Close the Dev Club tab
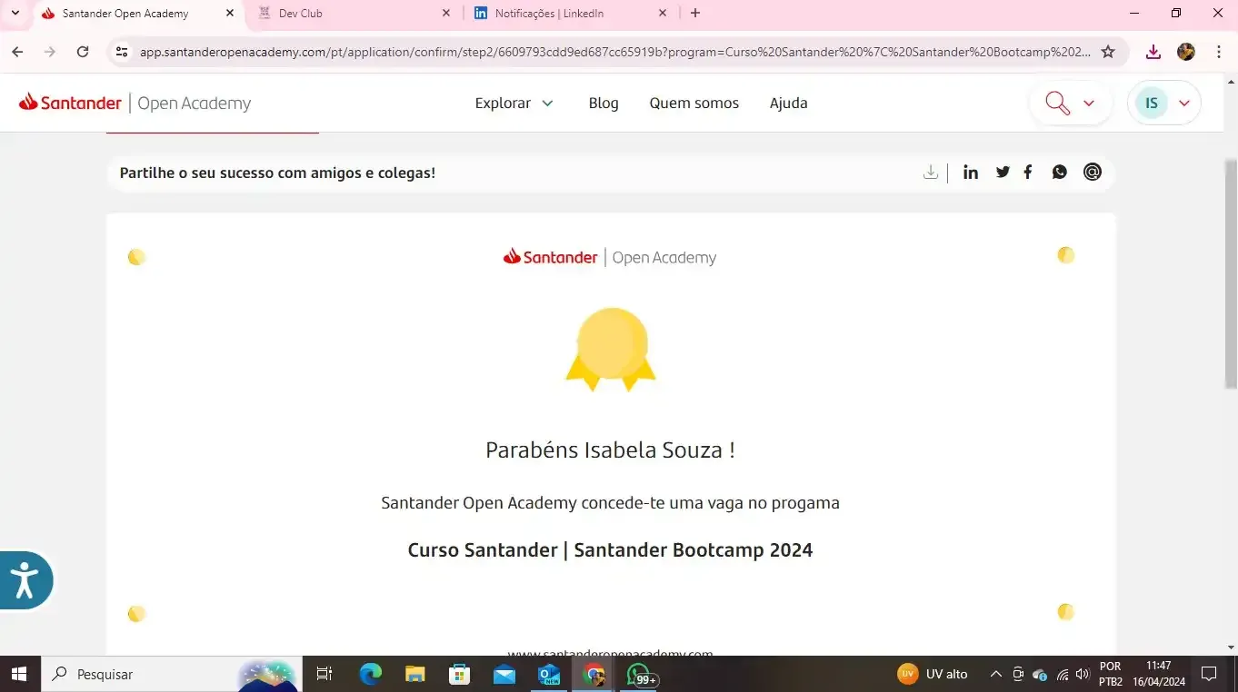 (x=446, y=13)
